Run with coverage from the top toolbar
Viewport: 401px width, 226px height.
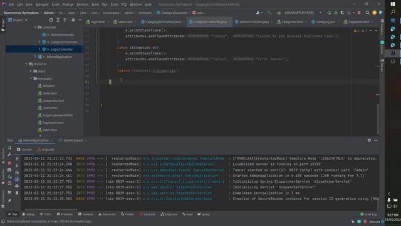342,13
